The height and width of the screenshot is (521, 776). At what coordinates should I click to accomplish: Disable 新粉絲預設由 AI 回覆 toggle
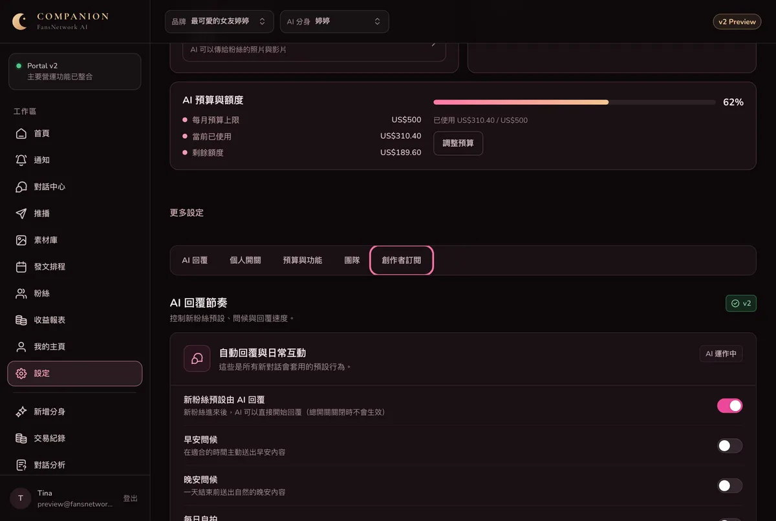[729, 405]
